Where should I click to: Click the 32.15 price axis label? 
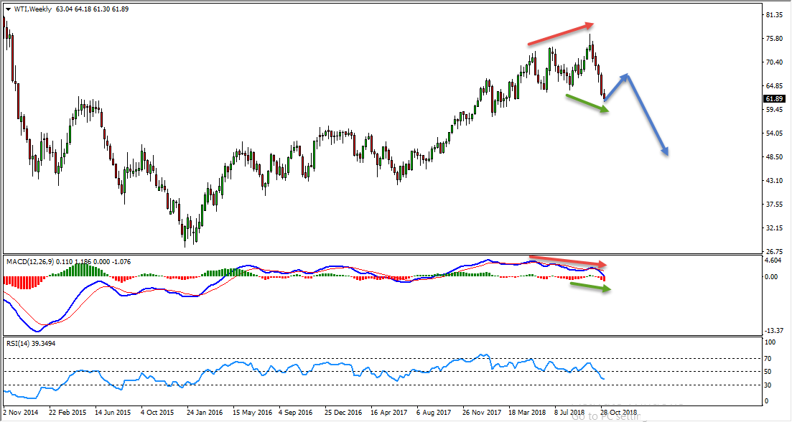click(x=774, y=228)
